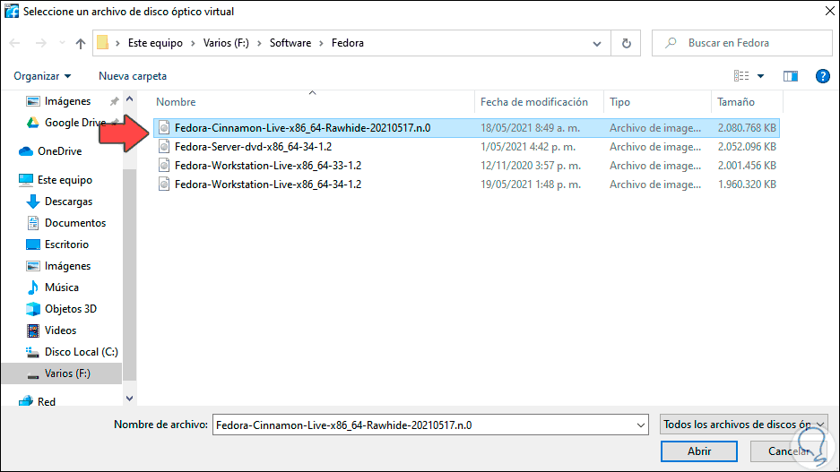Create a Nueva carpeta
This screenshot has width=840, height=472.
(x=133, y=76)
